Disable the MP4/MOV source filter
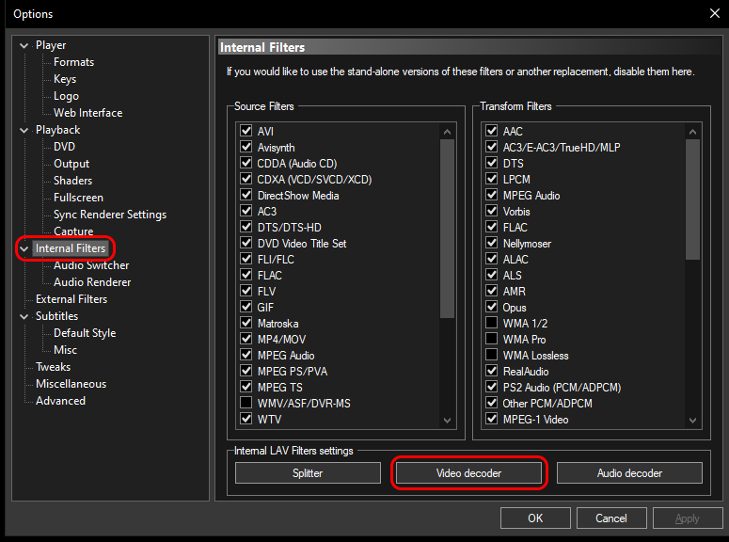Viewport: 729px width, 542px height. point(246,339)
